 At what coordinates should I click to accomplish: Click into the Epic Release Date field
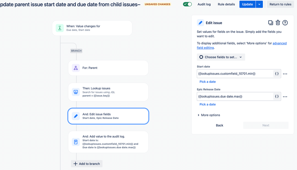[x=235, y=96]
